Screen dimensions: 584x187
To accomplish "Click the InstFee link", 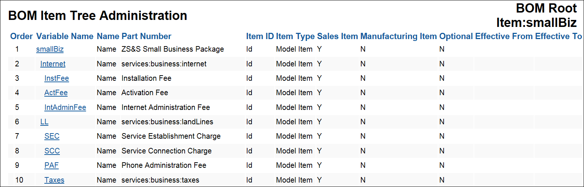I will [57, 78].
